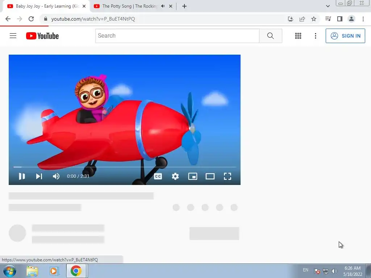Close The Potty Song tab
The width and height of the screenshot is (371, 278).
pos(171,7)
